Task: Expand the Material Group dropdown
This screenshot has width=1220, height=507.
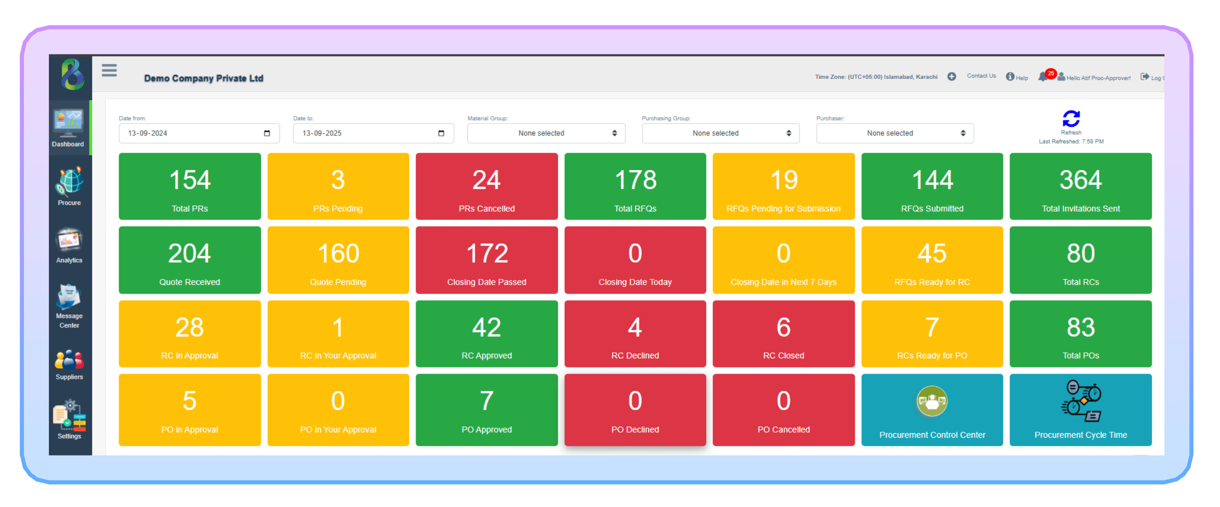Action: click(546, 133)
